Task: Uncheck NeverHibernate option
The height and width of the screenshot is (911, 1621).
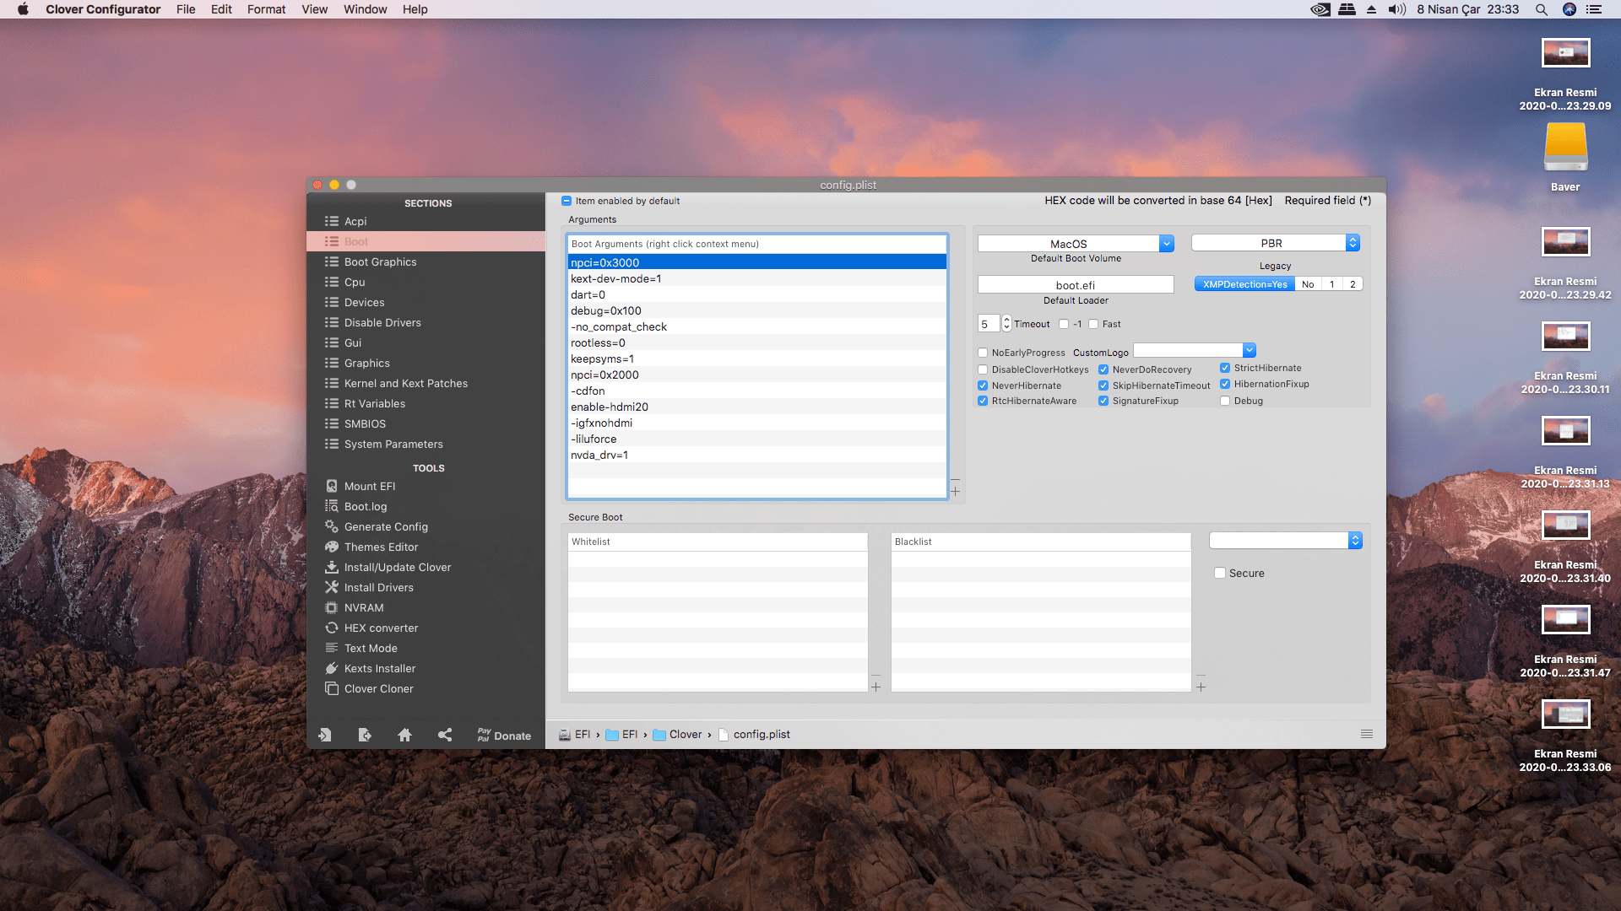Action: point(983,385)
